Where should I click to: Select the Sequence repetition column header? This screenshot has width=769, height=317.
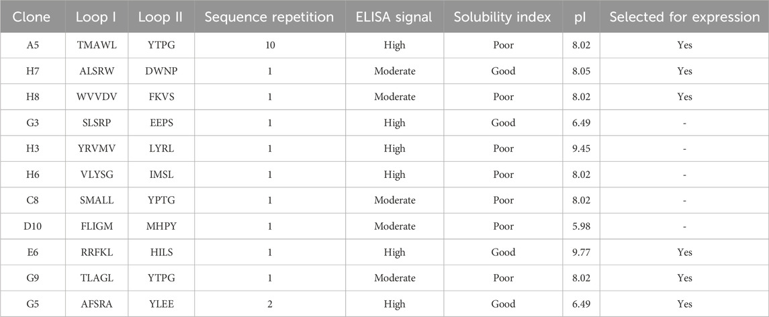pos(270,17)
